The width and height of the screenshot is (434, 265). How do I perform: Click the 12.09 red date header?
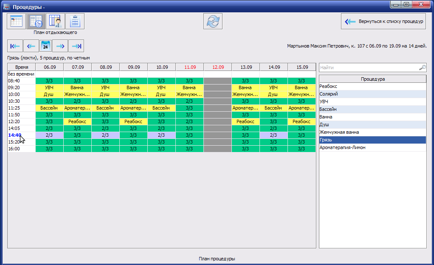pyautogui.click(x=218, y=67)
